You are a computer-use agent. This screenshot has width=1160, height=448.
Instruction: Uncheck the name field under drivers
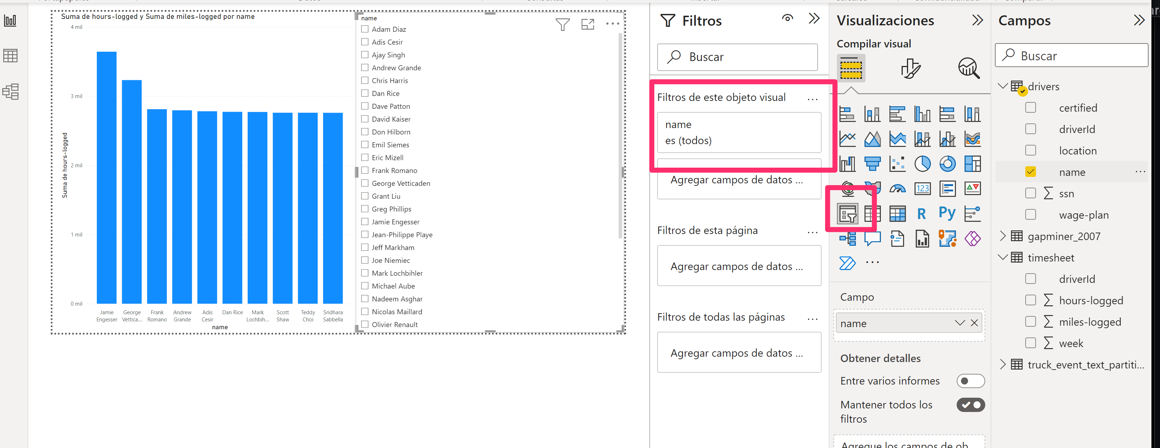click(x=1030, y=172)
